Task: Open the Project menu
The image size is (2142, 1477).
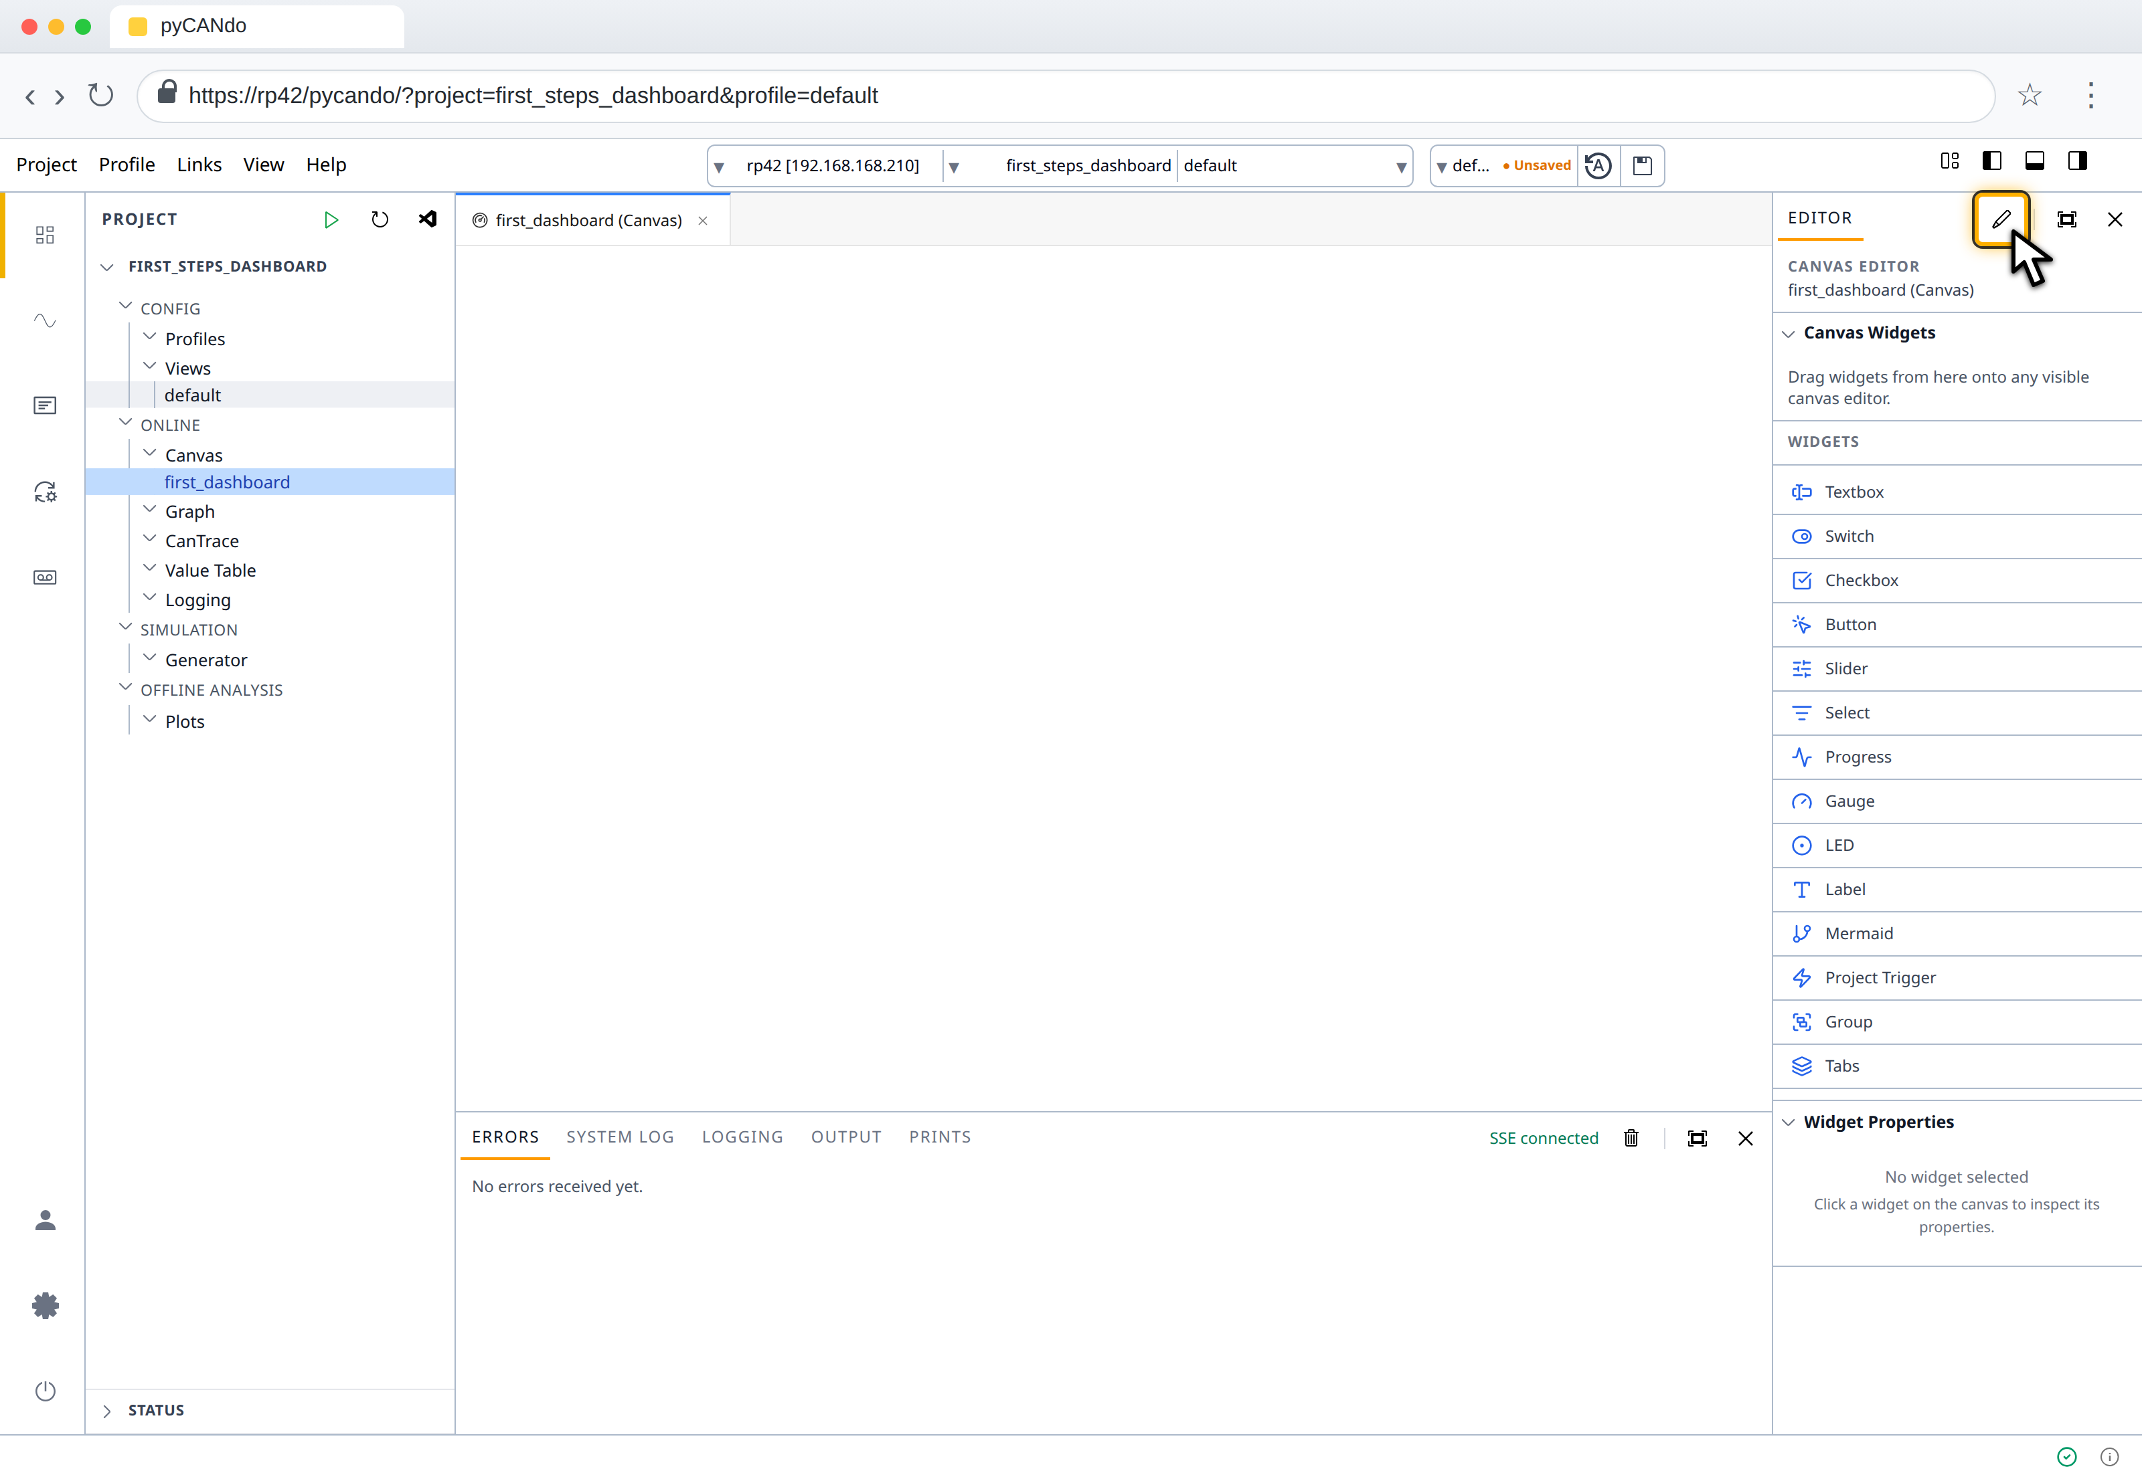Action: 46,165
